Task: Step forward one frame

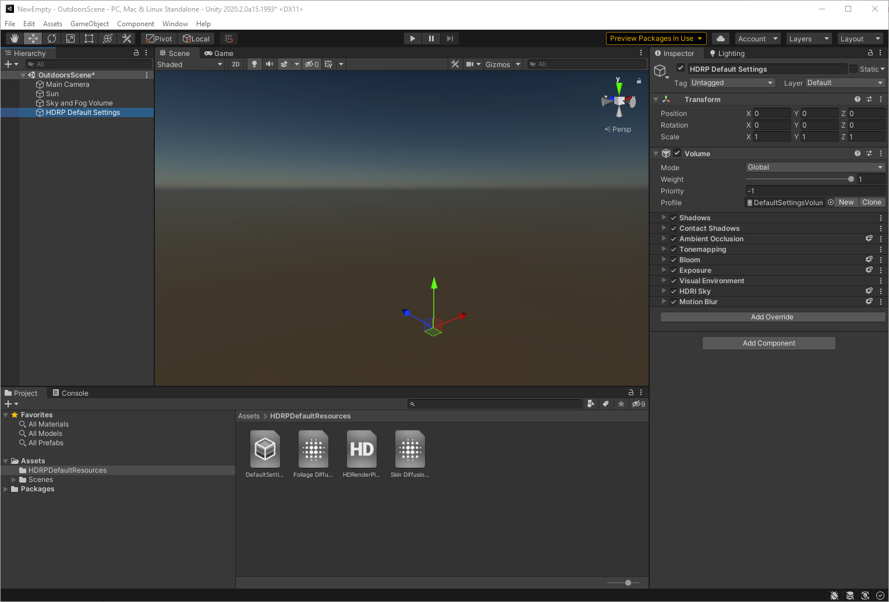Action: [x=450, y=38]
